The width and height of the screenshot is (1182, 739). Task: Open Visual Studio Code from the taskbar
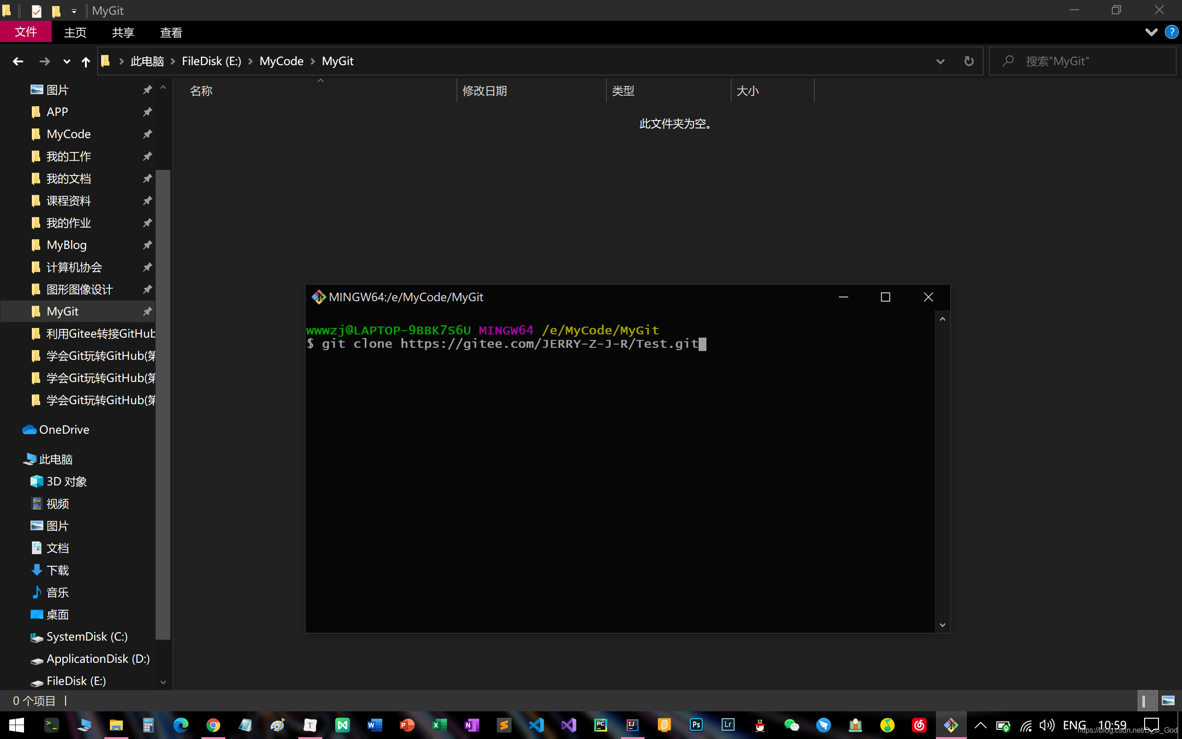pos(537,725)
